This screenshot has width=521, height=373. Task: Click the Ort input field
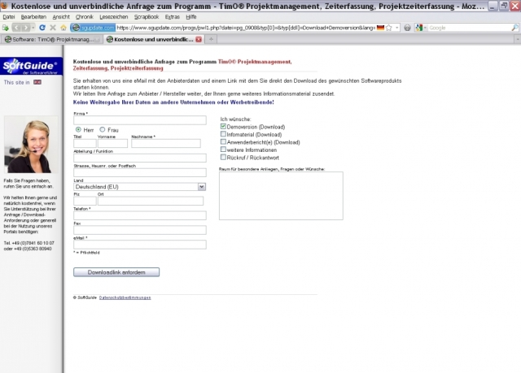point(151,201)
